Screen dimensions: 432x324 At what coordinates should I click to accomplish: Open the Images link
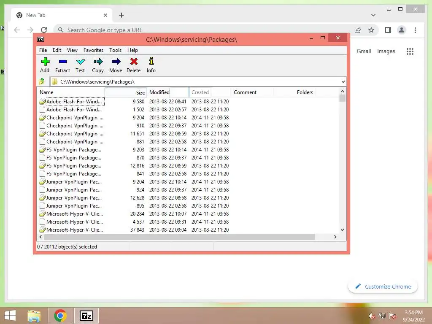386,51
